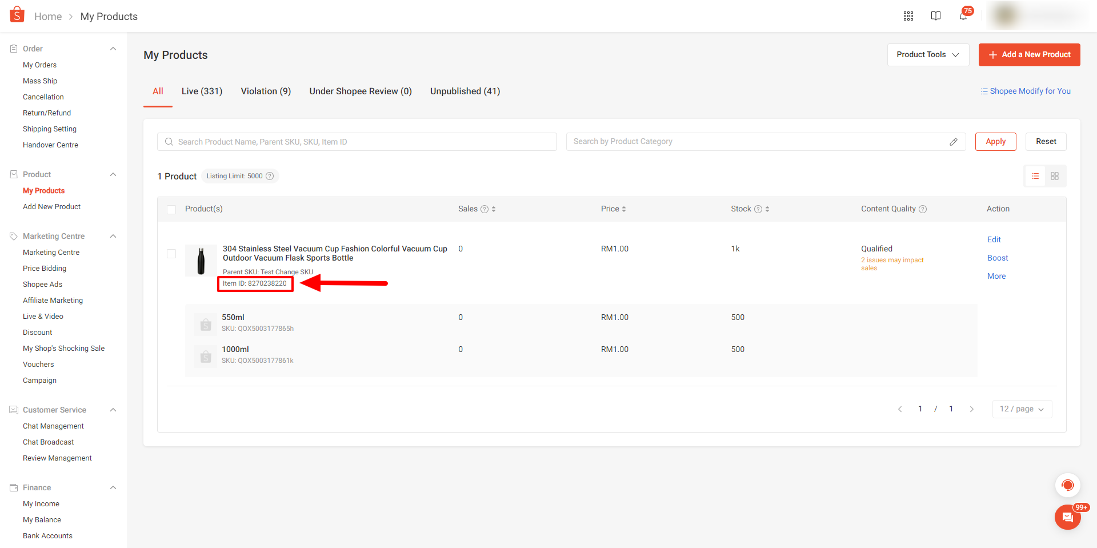Click the vacuum flask product thumbnail
Viewport: 1097px width, 548px height.
click(201, 261)
